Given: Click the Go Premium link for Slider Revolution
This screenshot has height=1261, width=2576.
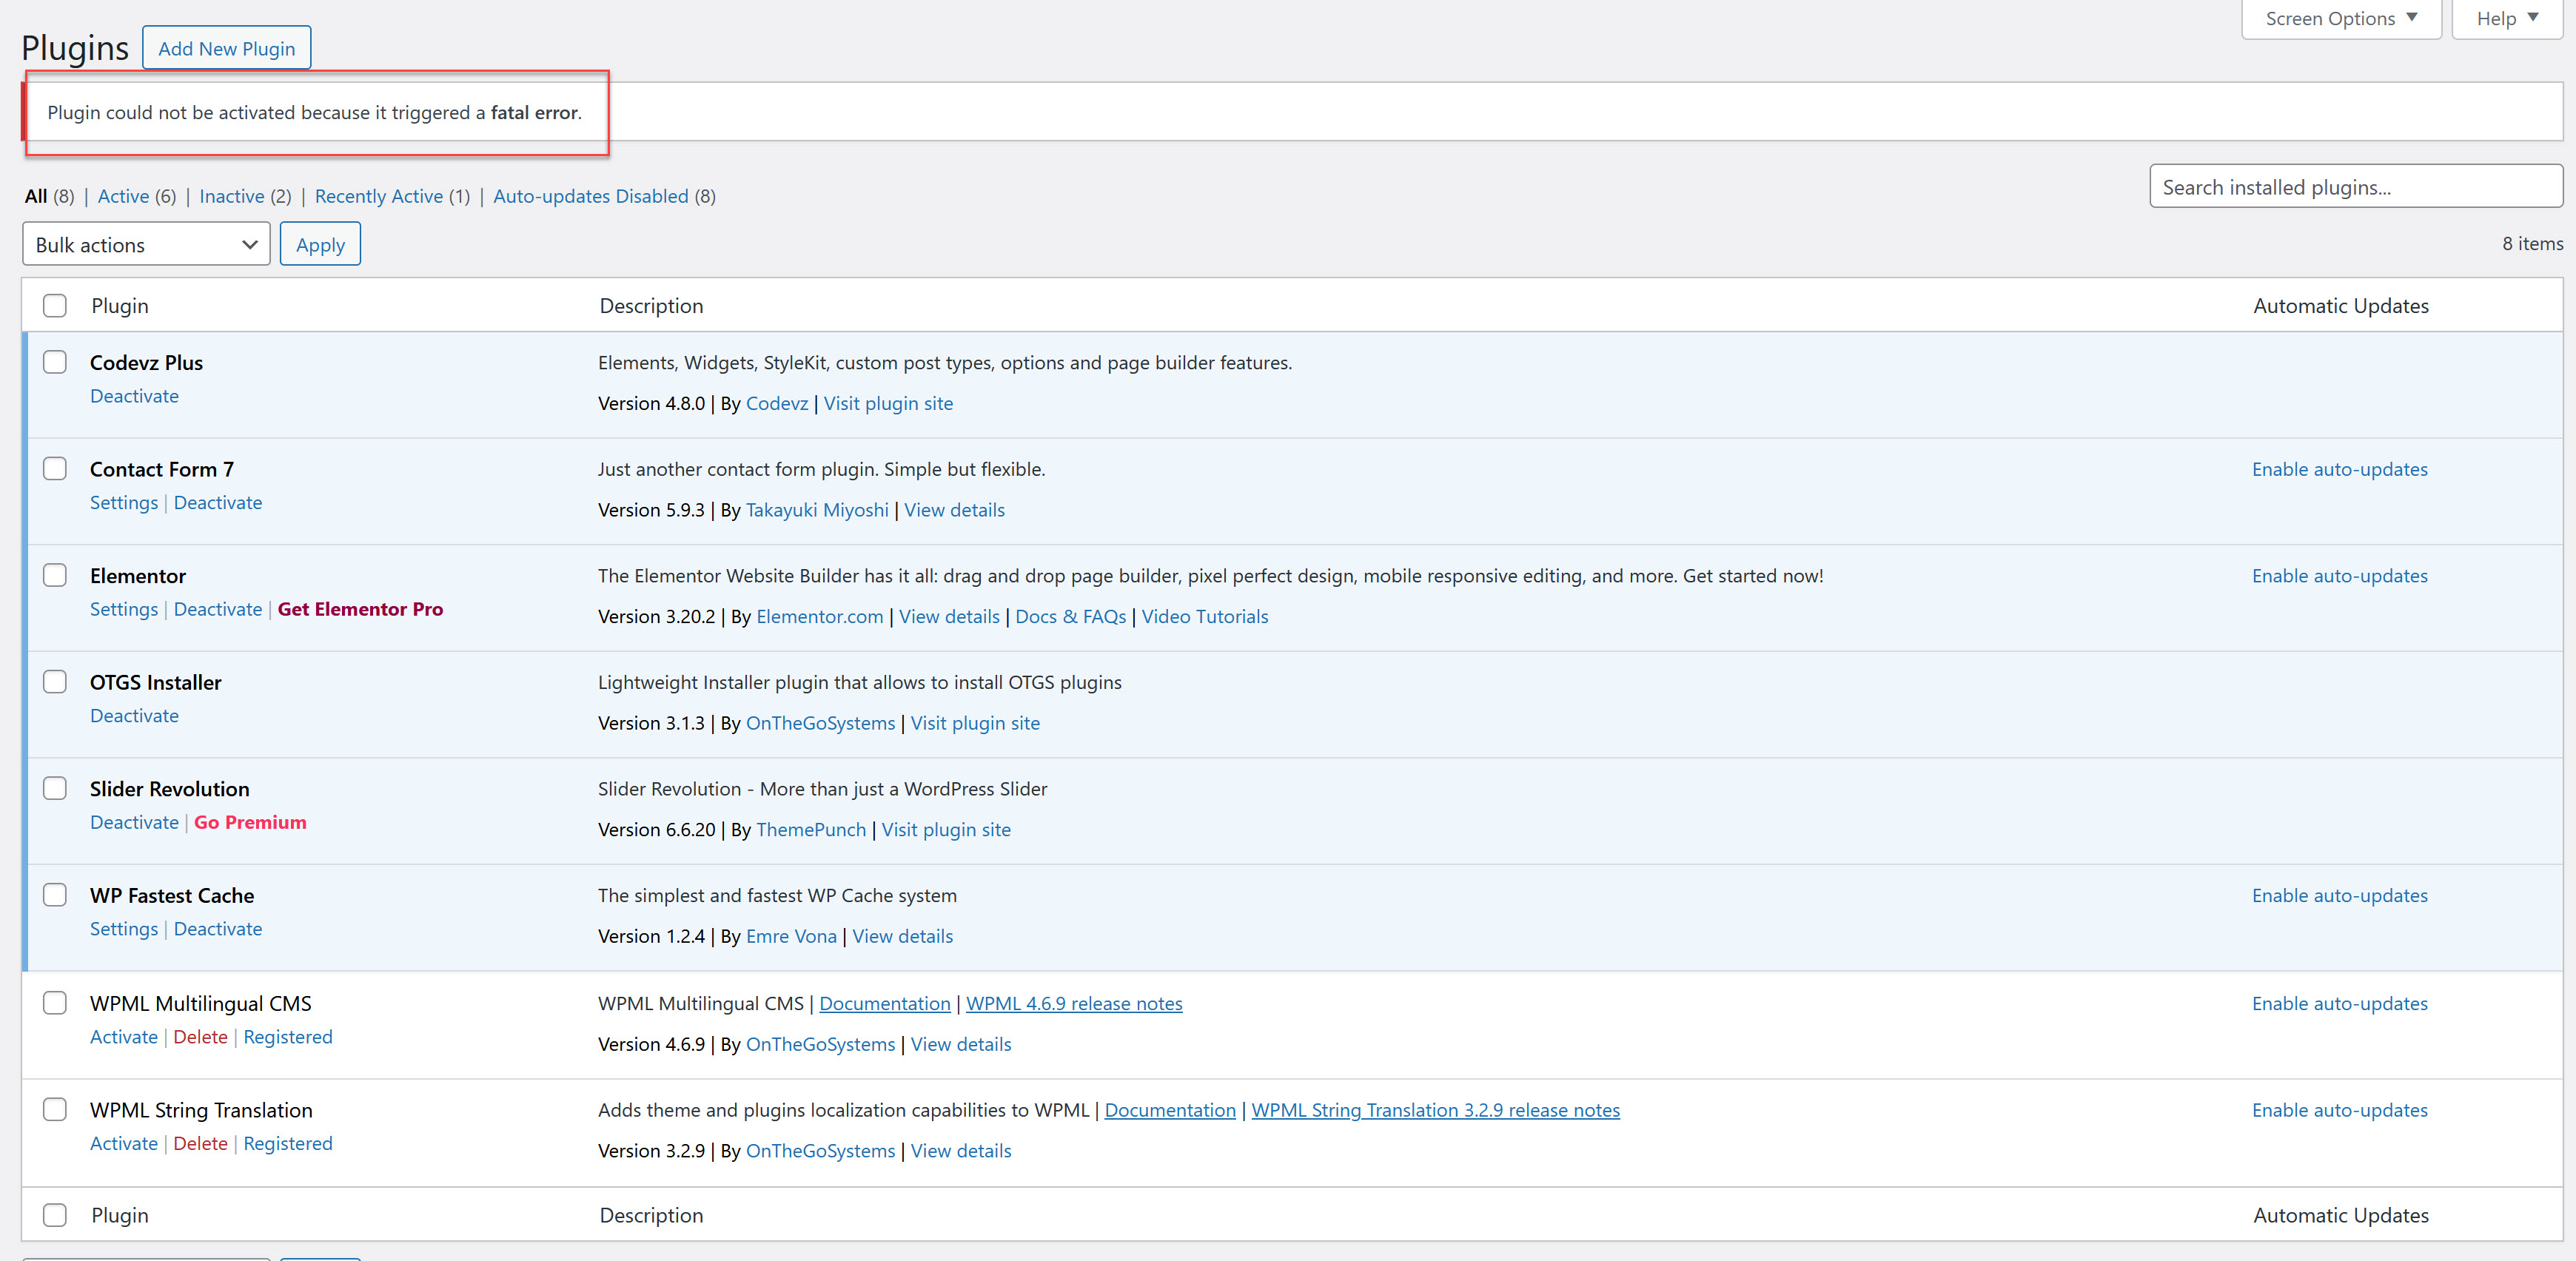Looking at the screenshot, I should (x=250, y=822).
